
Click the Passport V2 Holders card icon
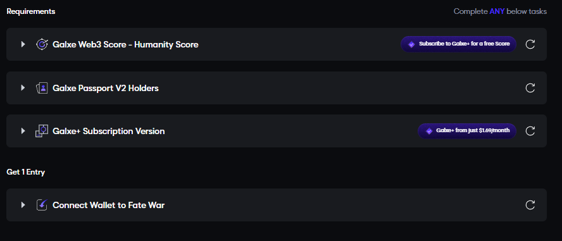pyautogui.click(x=42, y=88)
